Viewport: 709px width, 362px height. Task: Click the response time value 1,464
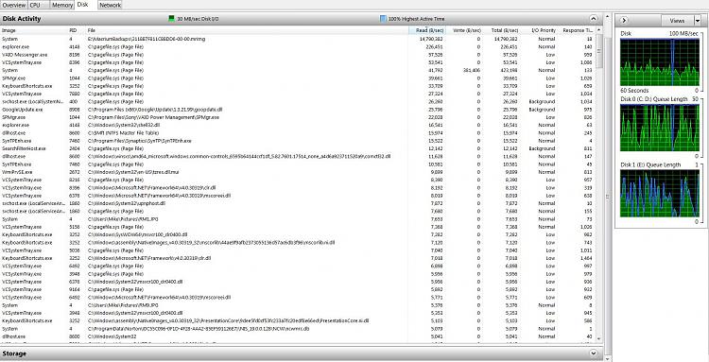[586, 258]
